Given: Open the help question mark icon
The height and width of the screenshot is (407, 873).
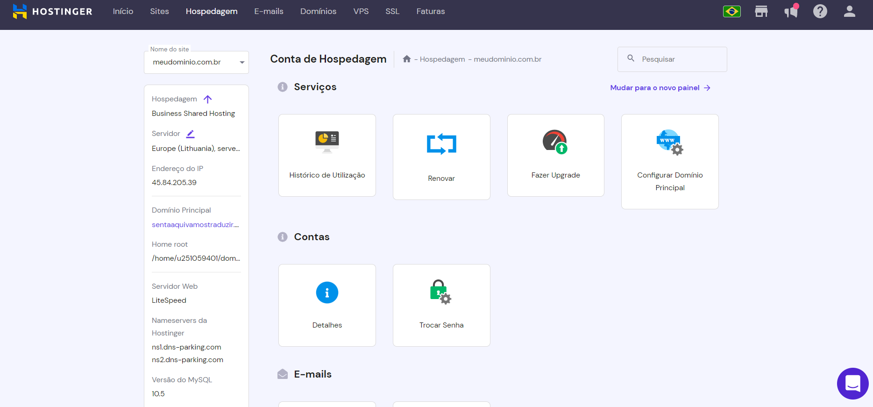Looking at the screenshot, I should pos(820,11).
